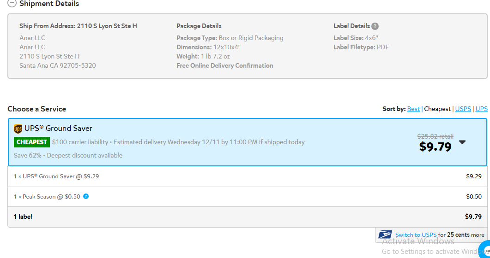Click the $25.82 retail struck-through price
Viewport: 490px width, 258px height.
pos(436,136)
